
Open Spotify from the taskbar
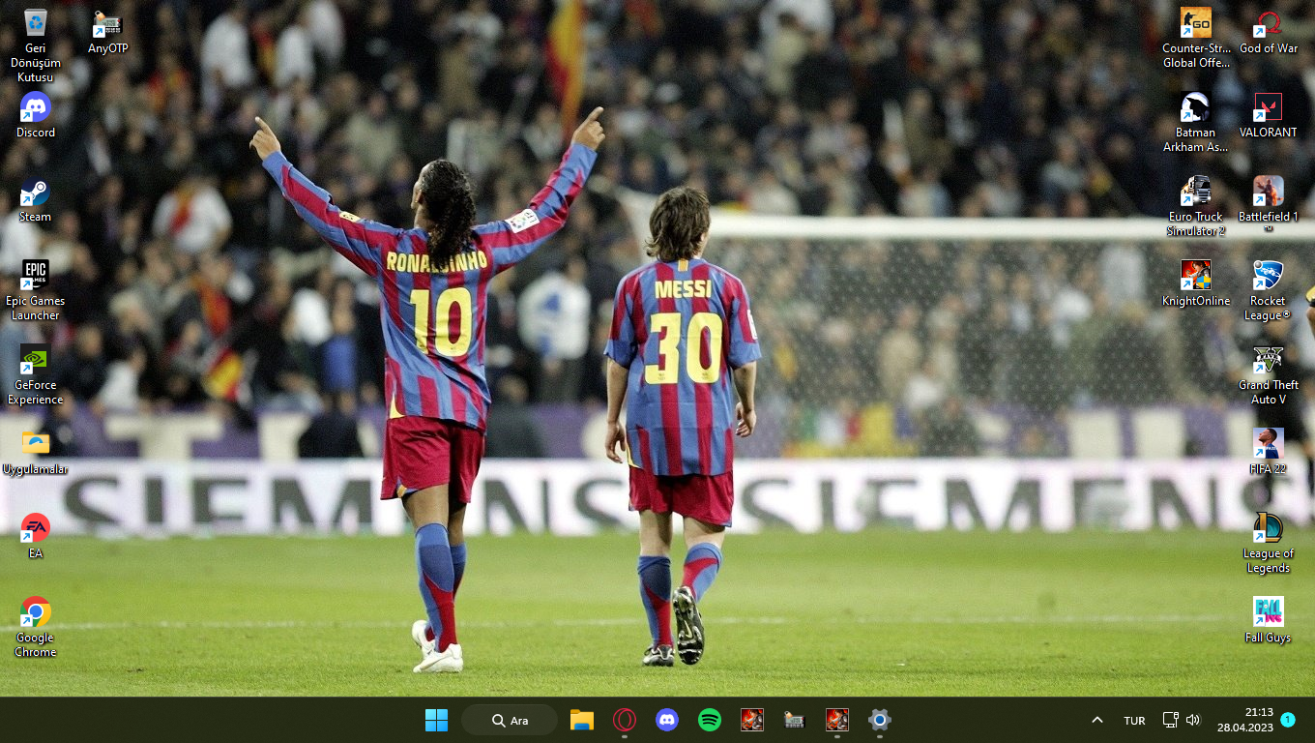(x=710, y=720)
